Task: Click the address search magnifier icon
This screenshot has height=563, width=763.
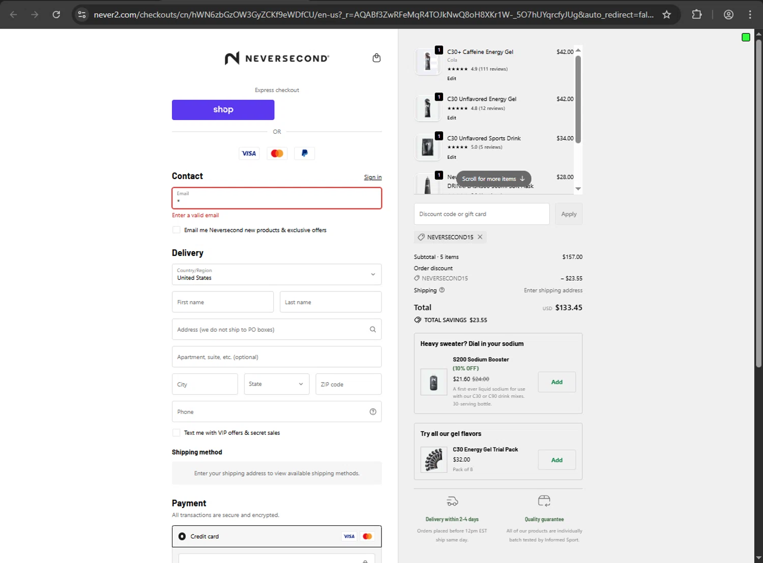Action: [373, 330]
